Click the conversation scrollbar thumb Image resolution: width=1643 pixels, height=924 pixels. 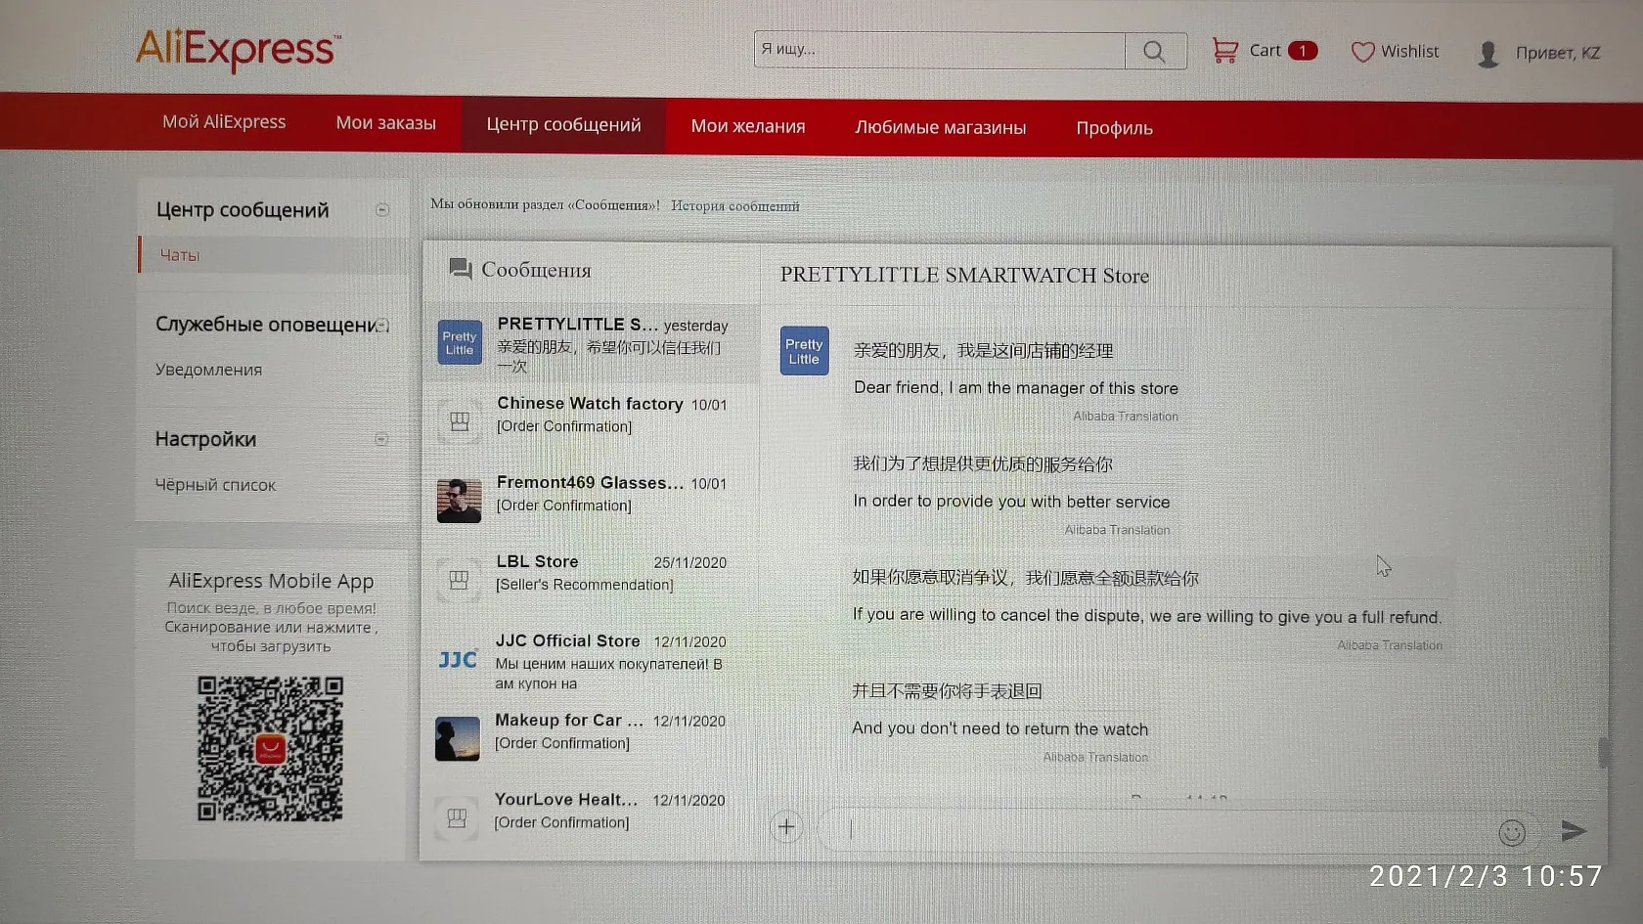(1603, 753)
